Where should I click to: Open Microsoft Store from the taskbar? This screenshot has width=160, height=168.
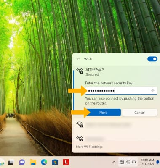tap(55, 162)
